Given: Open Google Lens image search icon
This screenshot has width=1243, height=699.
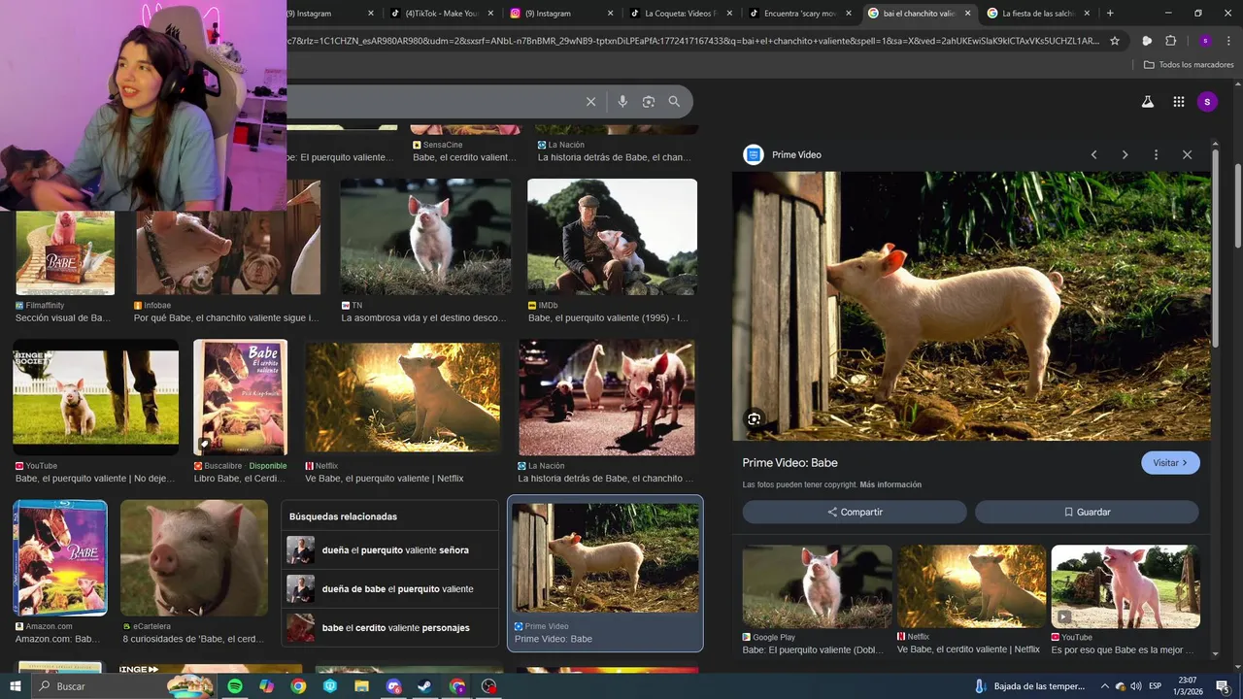Looking at the screenshot, I should point(649,102).
